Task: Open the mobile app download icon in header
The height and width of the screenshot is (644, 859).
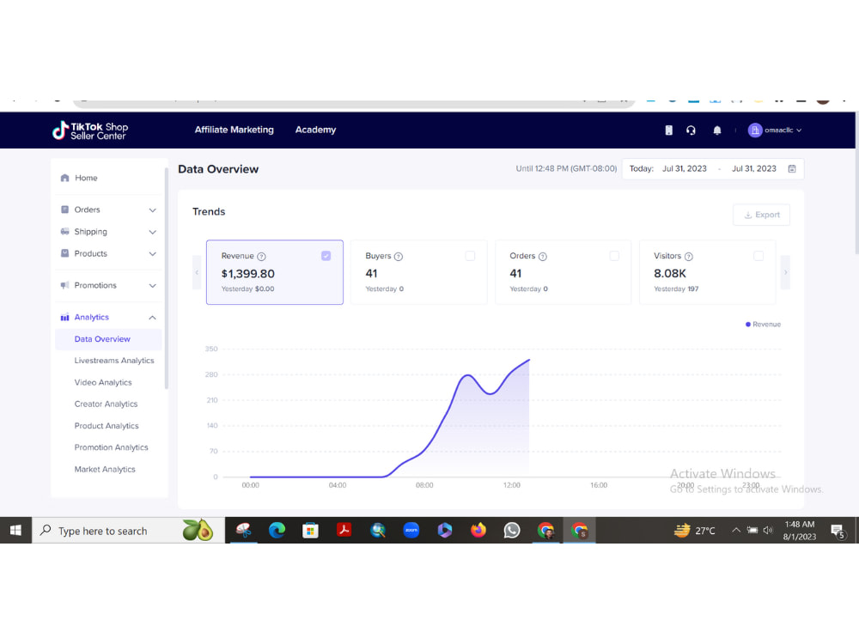Action: tap(668, 131)
